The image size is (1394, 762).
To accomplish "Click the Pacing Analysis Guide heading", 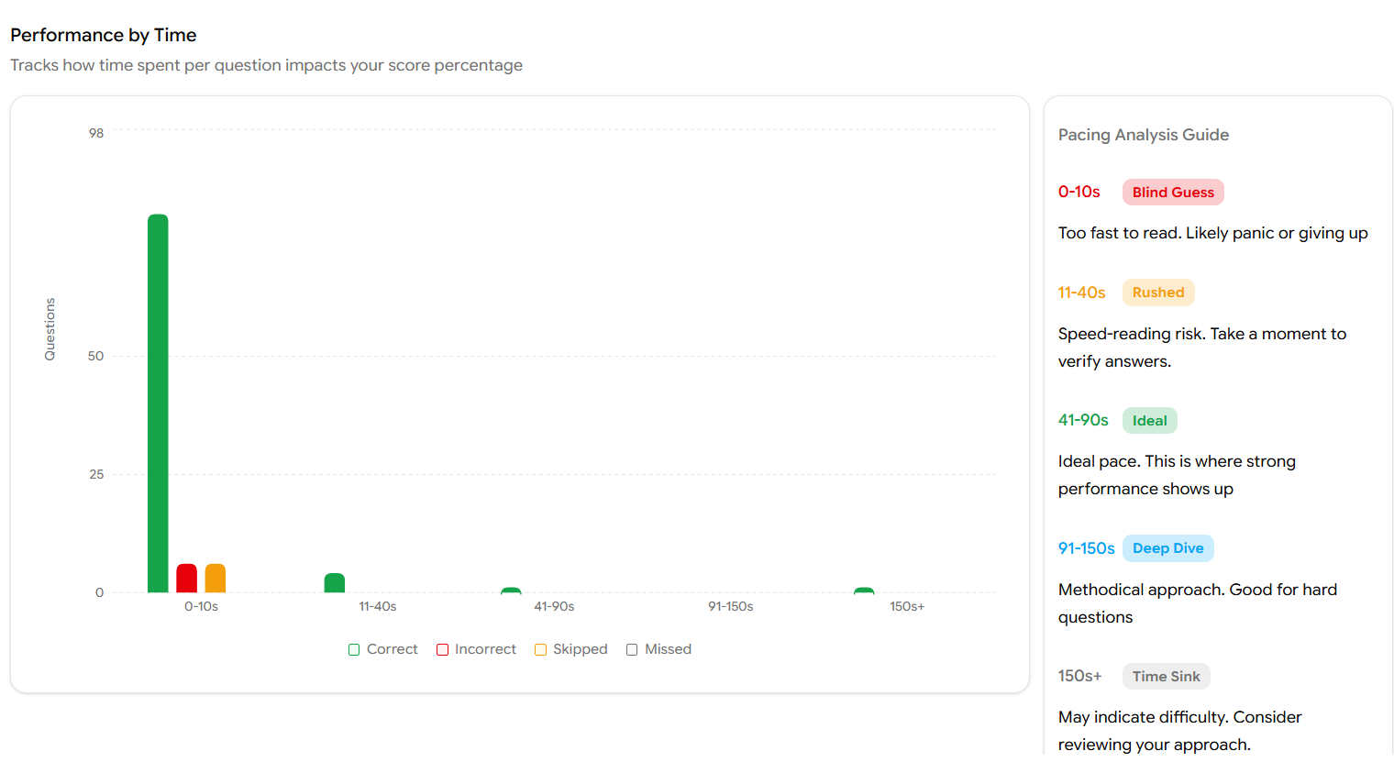I will (1143, 135).
